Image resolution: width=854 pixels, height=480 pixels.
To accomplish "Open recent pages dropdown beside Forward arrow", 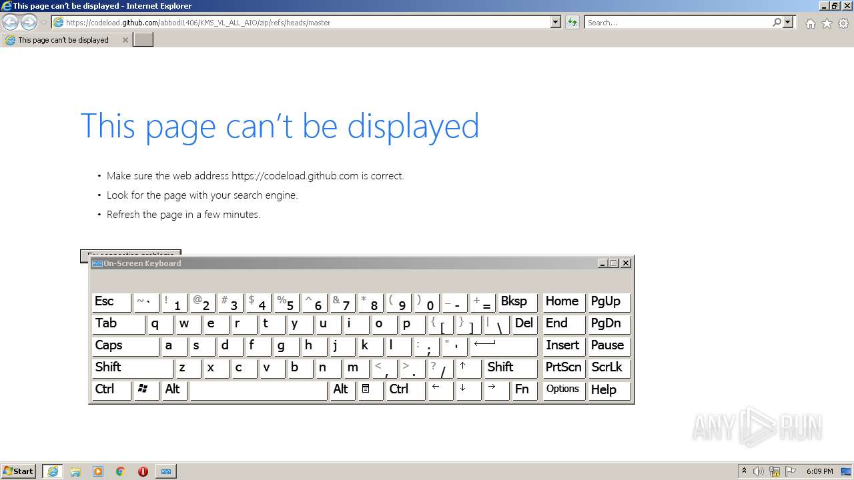I will coord(43,23).
